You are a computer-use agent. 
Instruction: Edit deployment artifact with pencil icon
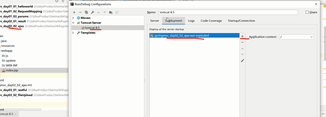242,61
